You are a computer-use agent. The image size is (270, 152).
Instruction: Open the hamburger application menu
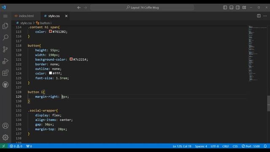click(x=5, y=16)
